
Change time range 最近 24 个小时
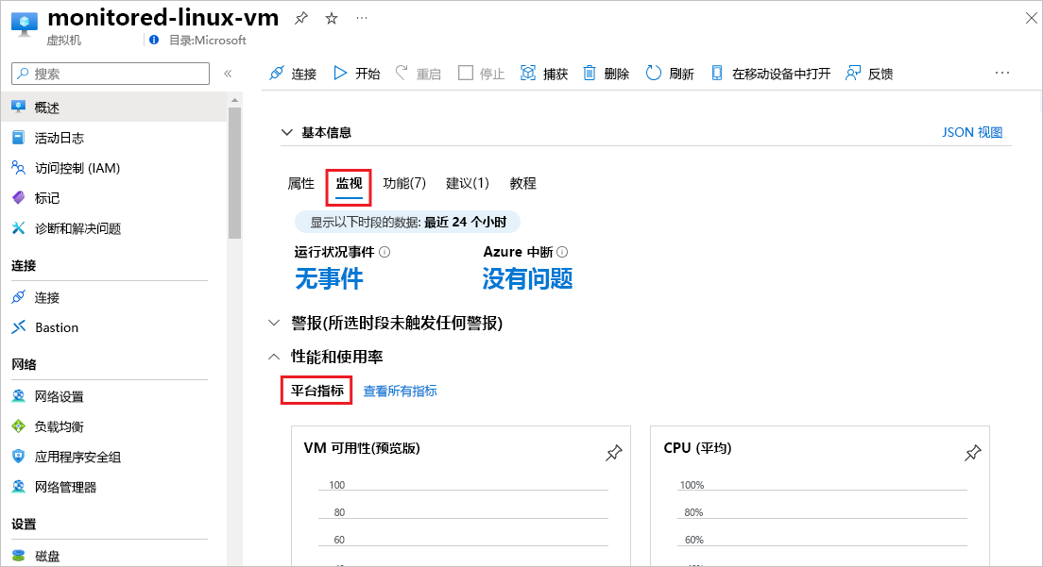[x=408, y=222]
